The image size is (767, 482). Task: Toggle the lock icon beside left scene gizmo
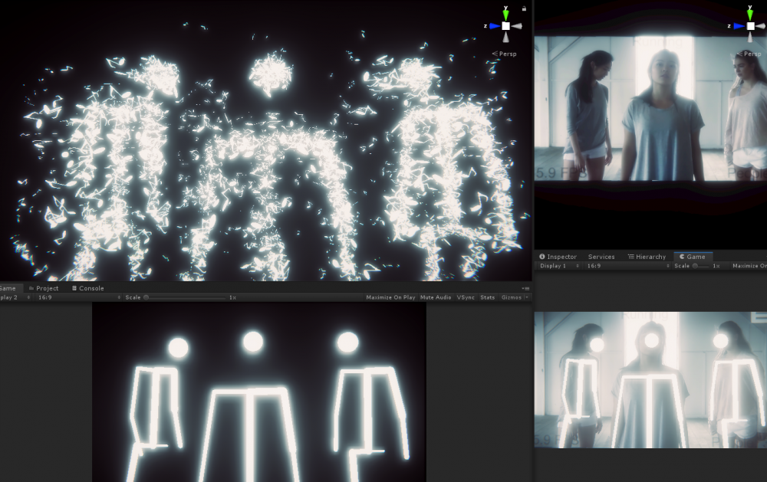(524, 8)
